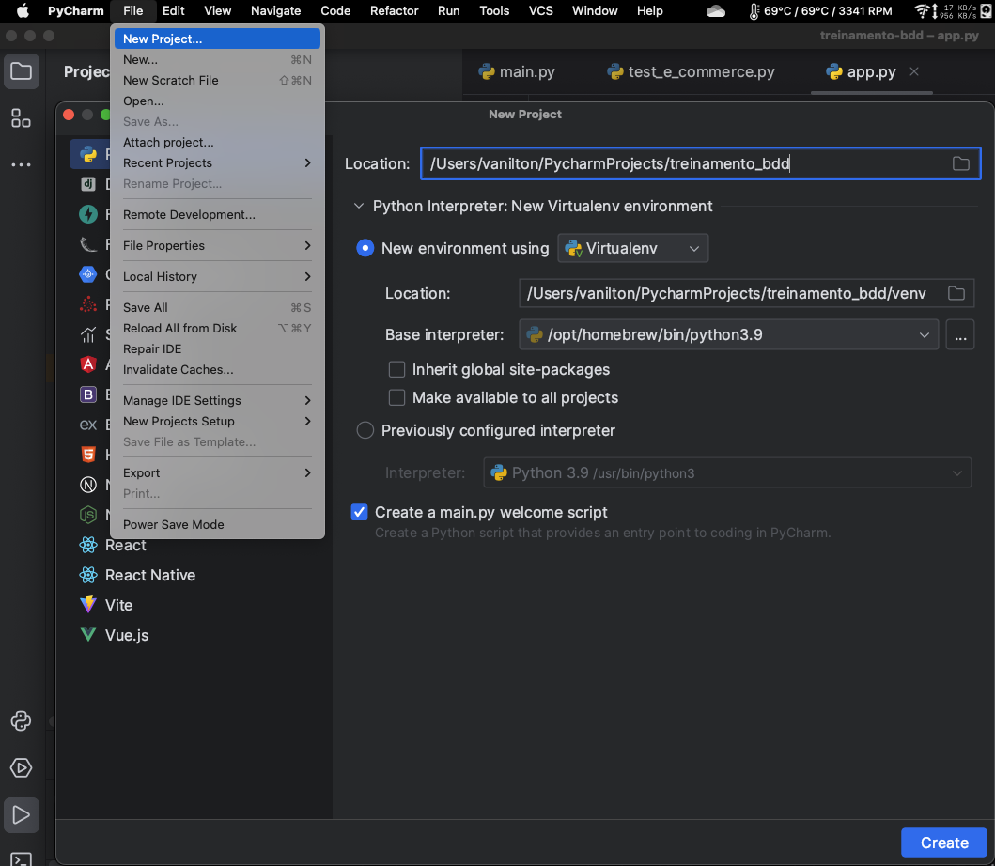Open the Base interpreter dropdown
Screen dimensions: 995x866
(x=728, y=334)
